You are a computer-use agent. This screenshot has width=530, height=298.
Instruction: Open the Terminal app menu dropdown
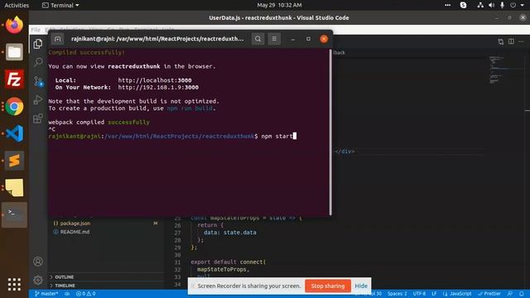click(60, 5)
